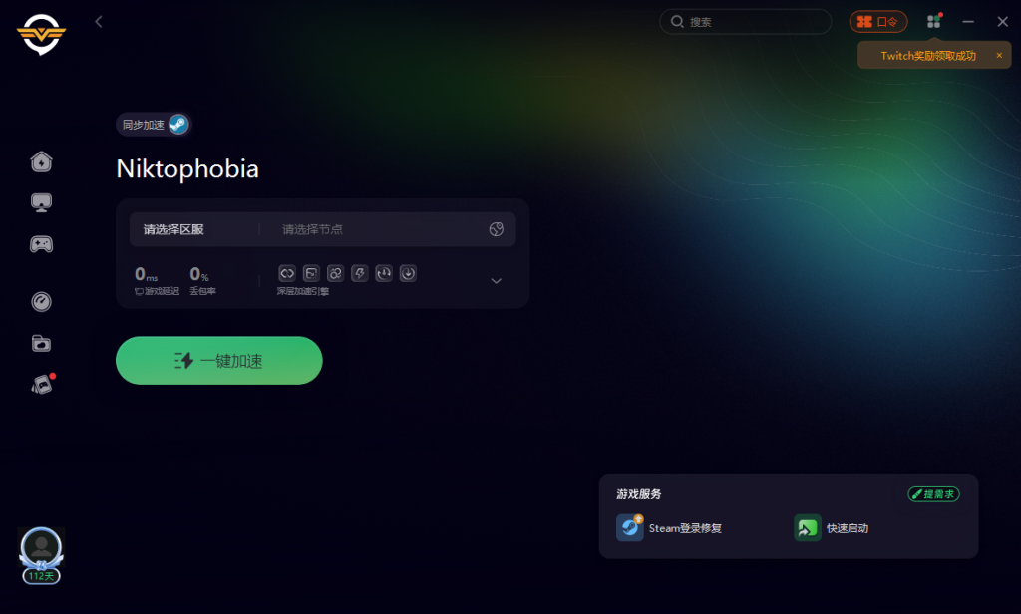
Task: Expand the acceleration engine details chevron
Action: tap(497, 281)
